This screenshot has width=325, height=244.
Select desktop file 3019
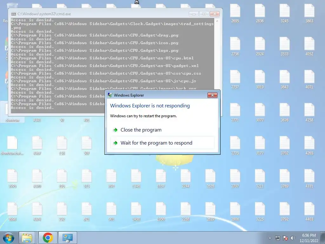pyautogui.click(x=260, y=79)
